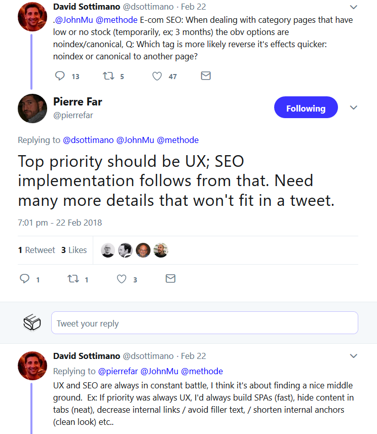Open the reply box for David's first tweet
377x434 pixels.
[x=59, y=76]
